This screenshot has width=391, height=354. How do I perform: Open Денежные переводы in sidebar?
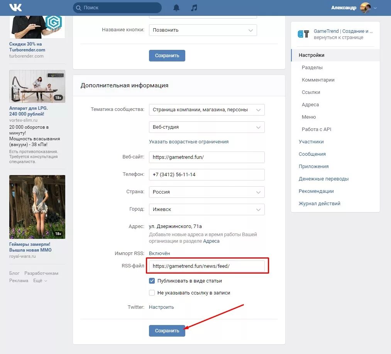pyautogui.click(x=323, y=179)
